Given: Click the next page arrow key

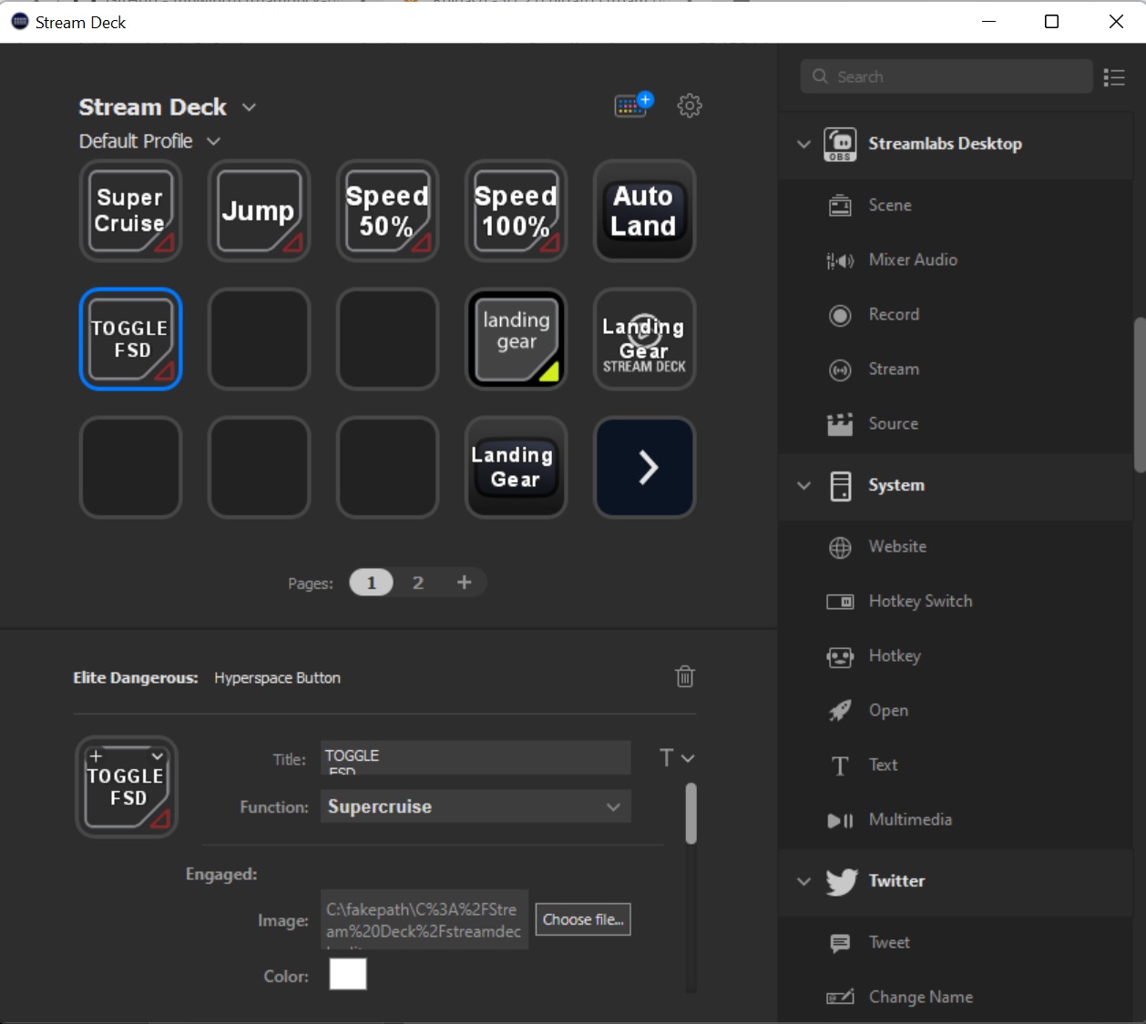Looking at the screenshot, I should point(644,467).
